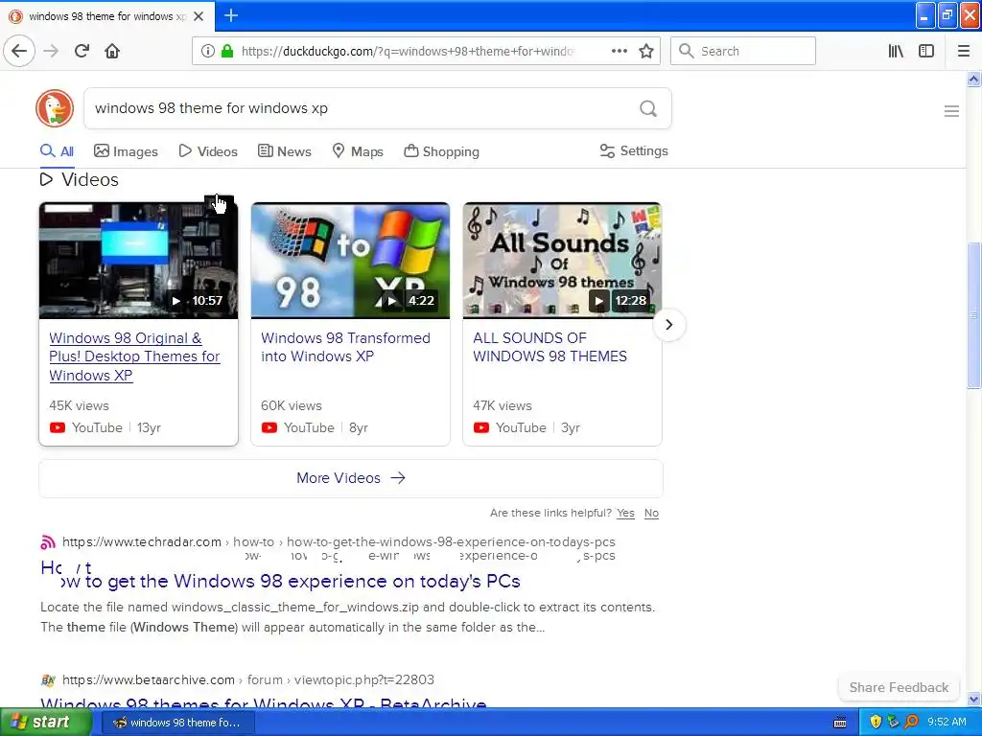
Task: Answer No to links helpful question
Action: tap(651, 514)
